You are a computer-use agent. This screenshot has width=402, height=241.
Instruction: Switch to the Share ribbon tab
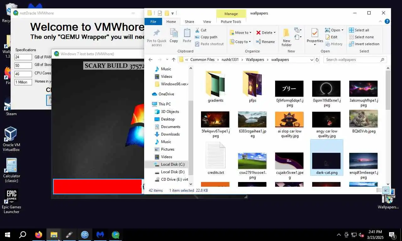pyautogui.click(x=189, y=22)
